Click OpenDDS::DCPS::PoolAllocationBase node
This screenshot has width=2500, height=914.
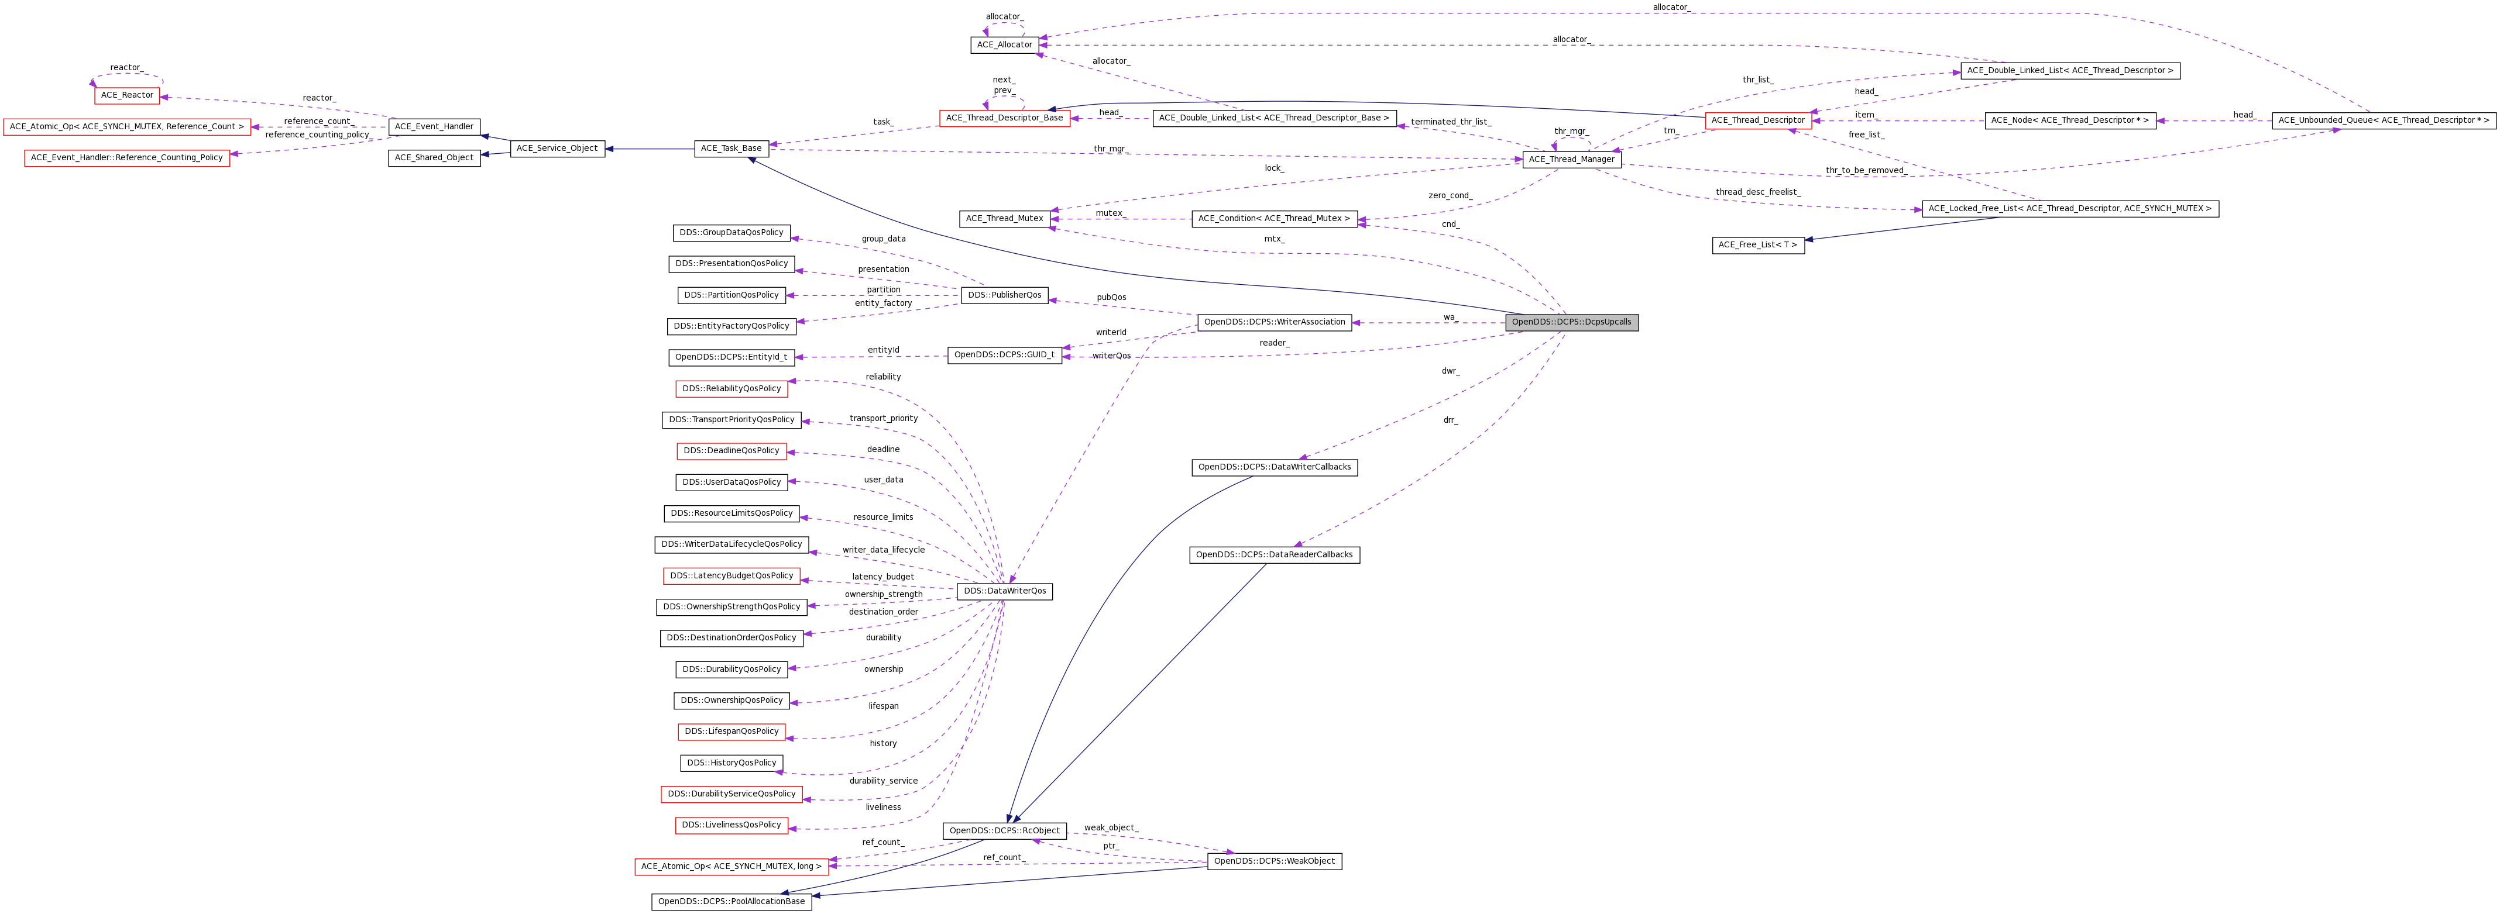(x=731, y=902)
